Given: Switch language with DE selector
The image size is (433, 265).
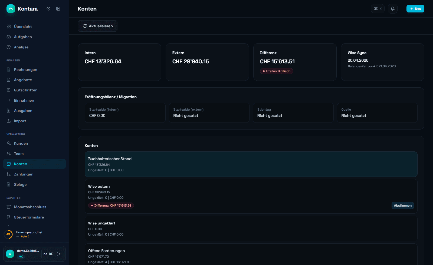Looking at the screenshot, I should [x=48, y=254].
